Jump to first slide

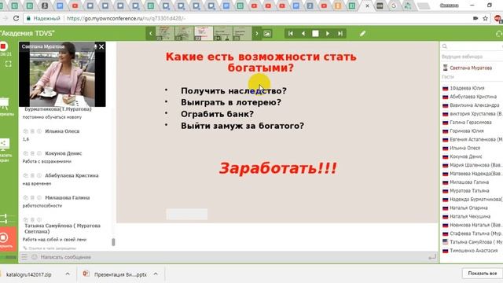point(291,33)
